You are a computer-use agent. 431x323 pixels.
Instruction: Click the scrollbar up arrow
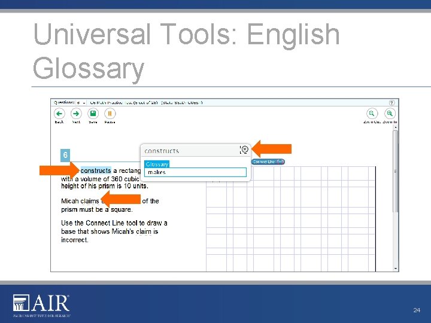(x=395, y=127)
